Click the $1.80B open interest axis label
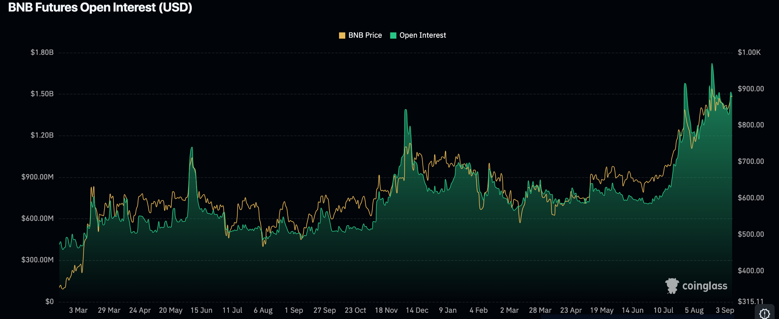779x319 pixels. (42, 52)
